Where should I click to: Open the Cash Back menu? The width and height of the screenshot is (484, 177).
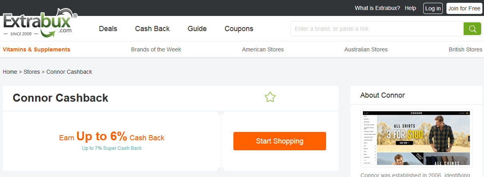coord(152,29)
